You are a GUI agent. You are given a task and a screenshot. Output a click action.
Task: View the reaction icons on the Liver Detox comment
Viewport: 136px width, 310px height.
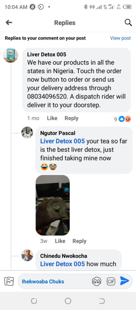pos(125,119)
